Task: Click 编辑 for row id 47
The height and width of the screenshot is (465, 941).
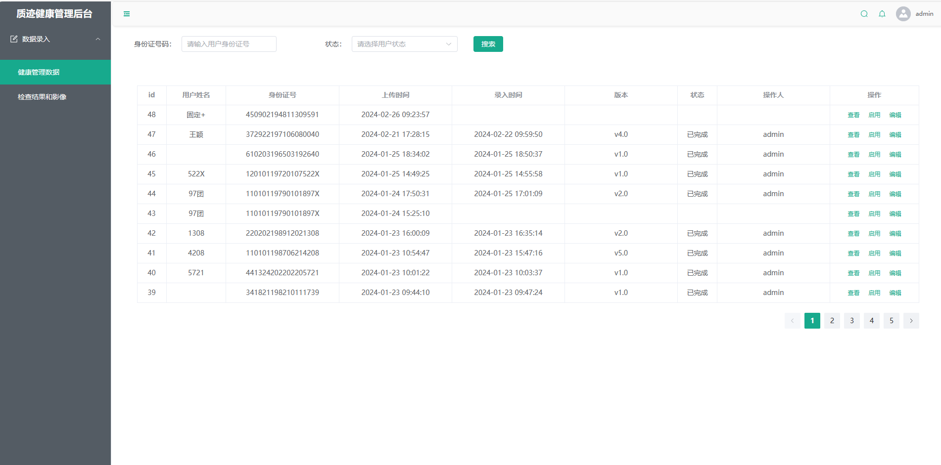Action: click(895, 135)
